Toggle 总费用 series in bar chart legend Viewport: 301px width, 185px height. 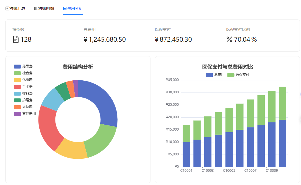[x=215, y=75]
